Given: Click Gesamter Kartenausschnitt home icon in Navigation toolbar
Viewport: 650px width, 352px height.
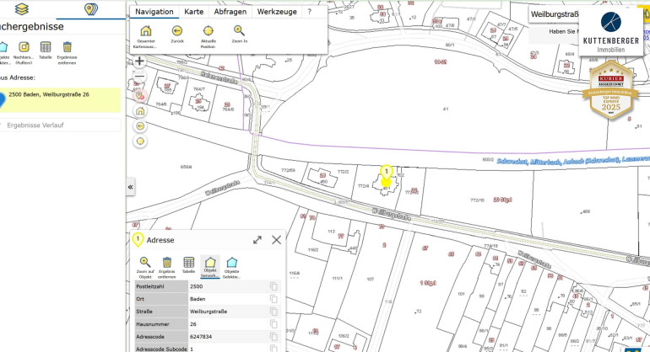Looking at the screenshot, I should (x=146, y=32).
